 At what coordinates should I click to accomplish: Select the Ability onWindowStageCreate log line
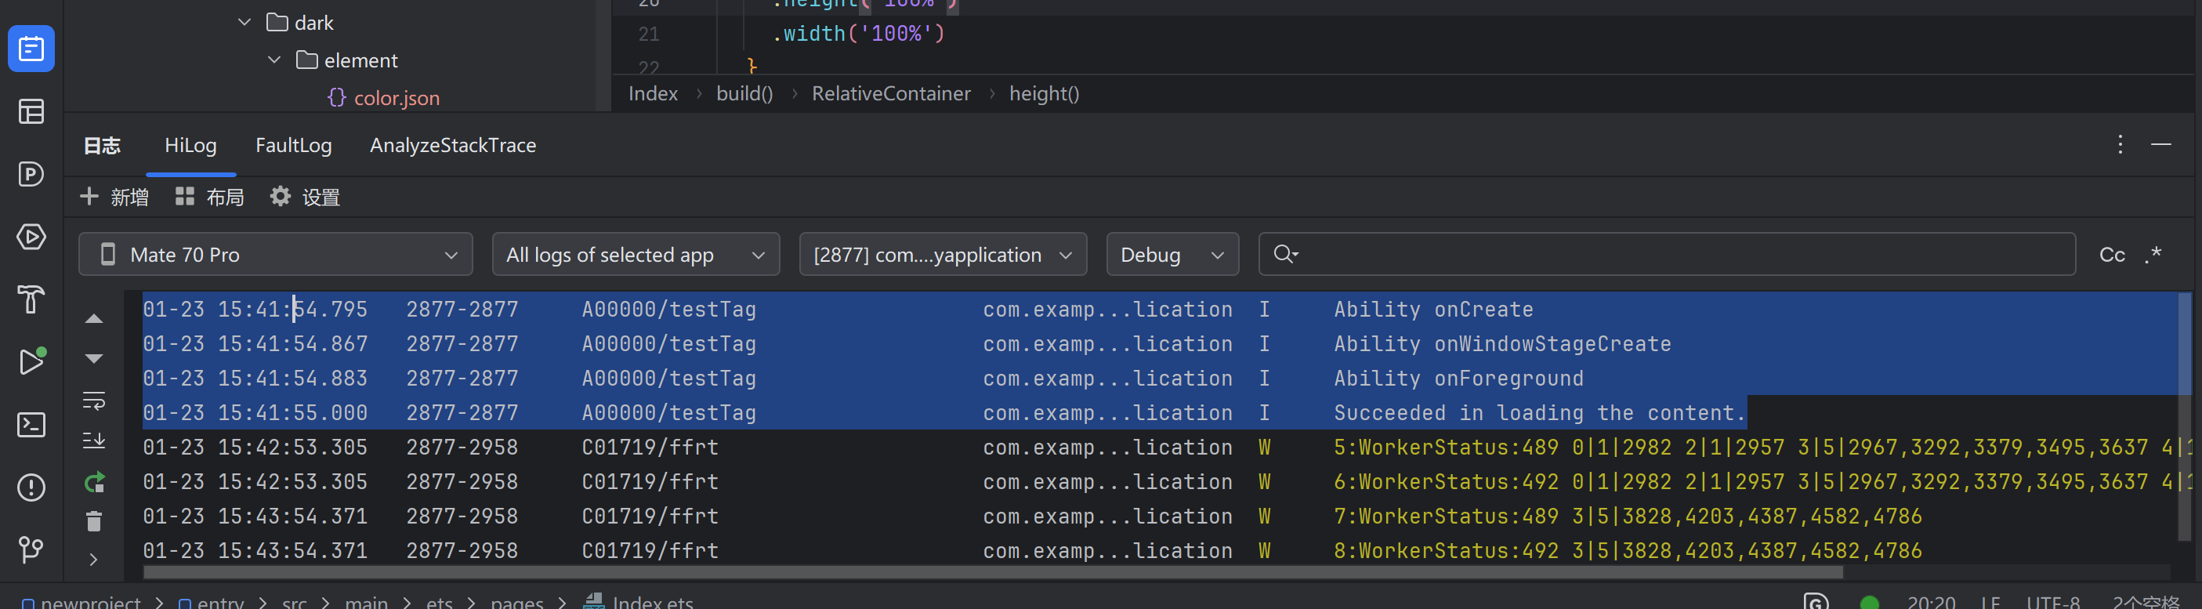pos(1160,344)
